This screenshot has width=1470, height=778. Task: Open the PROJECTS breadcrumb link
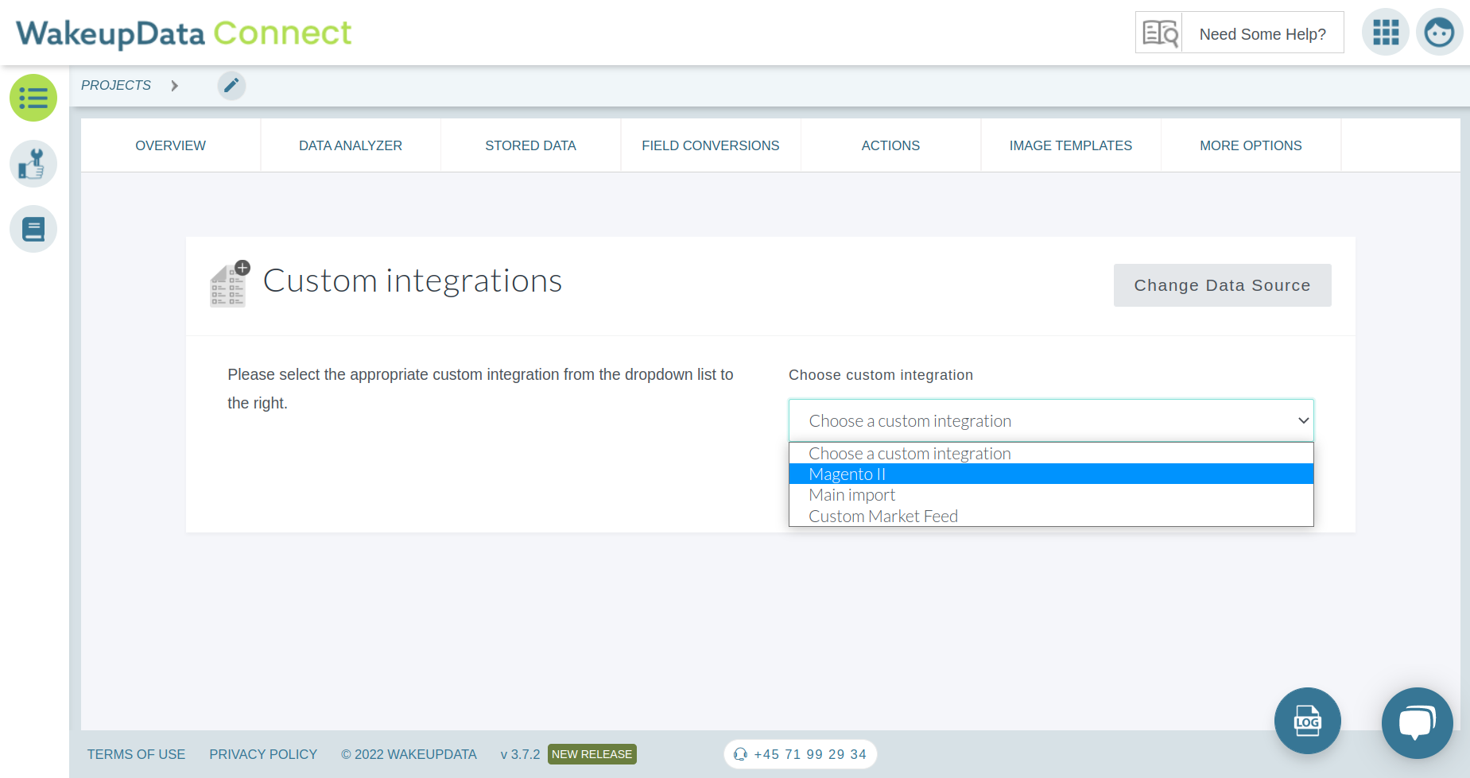pos(116,85)
